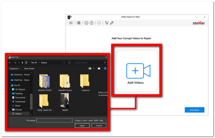Open the Organize menu

pos(14,68)
